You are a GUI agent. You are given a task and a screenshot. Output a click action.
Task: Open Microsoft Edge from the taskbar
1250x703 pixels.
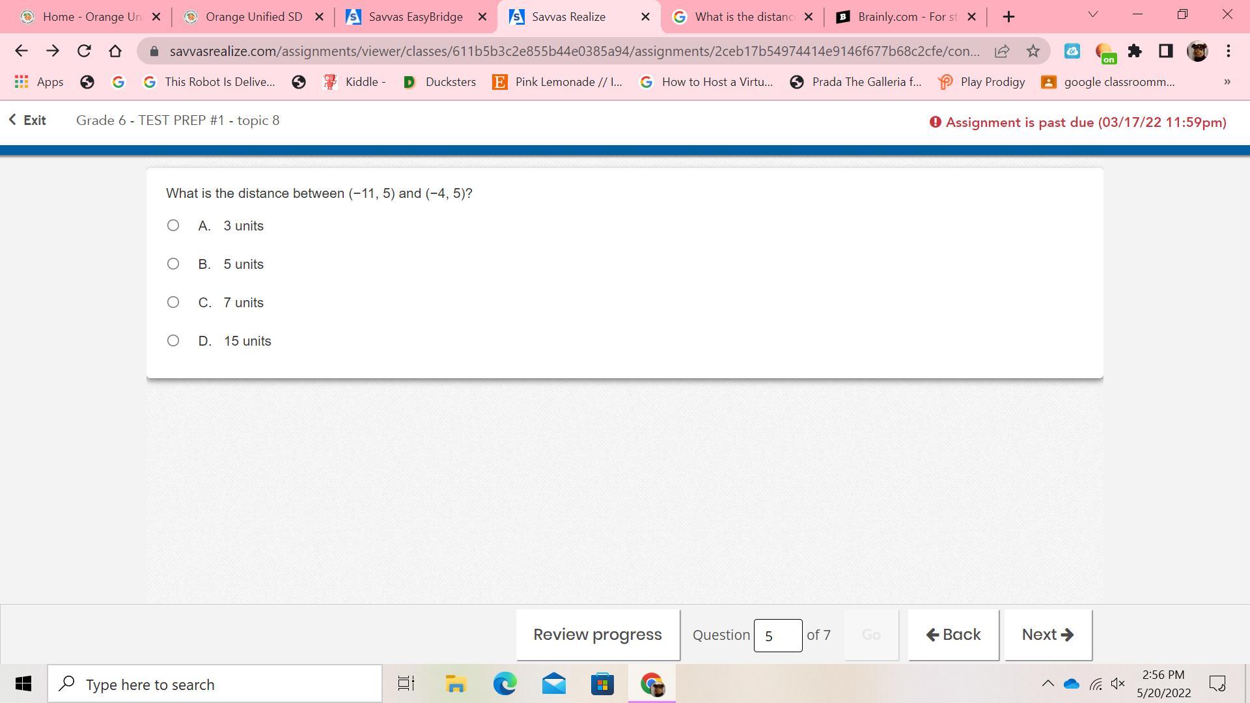(505, 684)
